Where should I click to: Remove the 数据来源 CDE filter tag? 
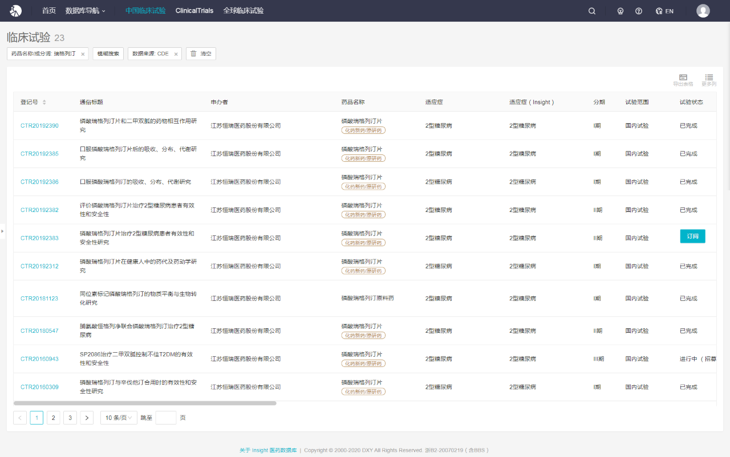[176, 54]
